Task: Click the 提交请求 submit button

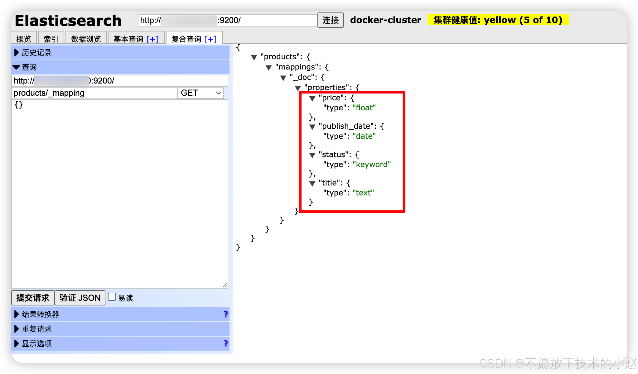Action: point(33,298)
